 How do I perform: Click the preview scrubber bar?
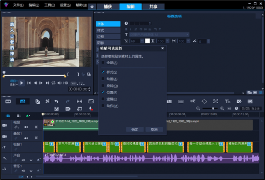tap(34, 76)
